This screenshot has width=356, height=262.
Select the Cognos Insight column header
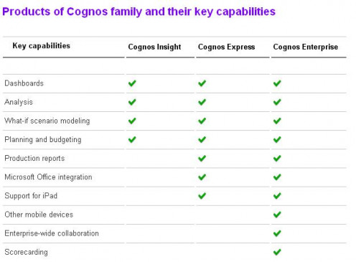[x=154, y=47]
